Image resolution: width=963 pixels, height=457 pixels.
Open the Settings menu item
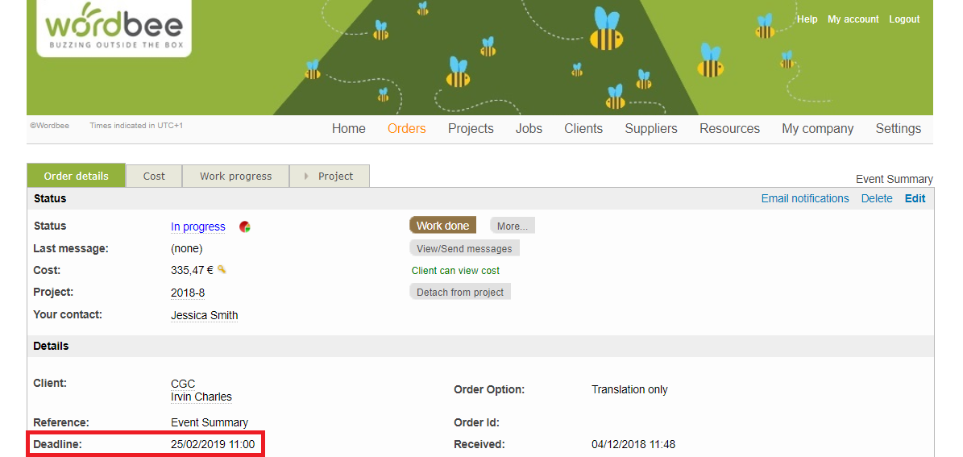click(898, 129)
